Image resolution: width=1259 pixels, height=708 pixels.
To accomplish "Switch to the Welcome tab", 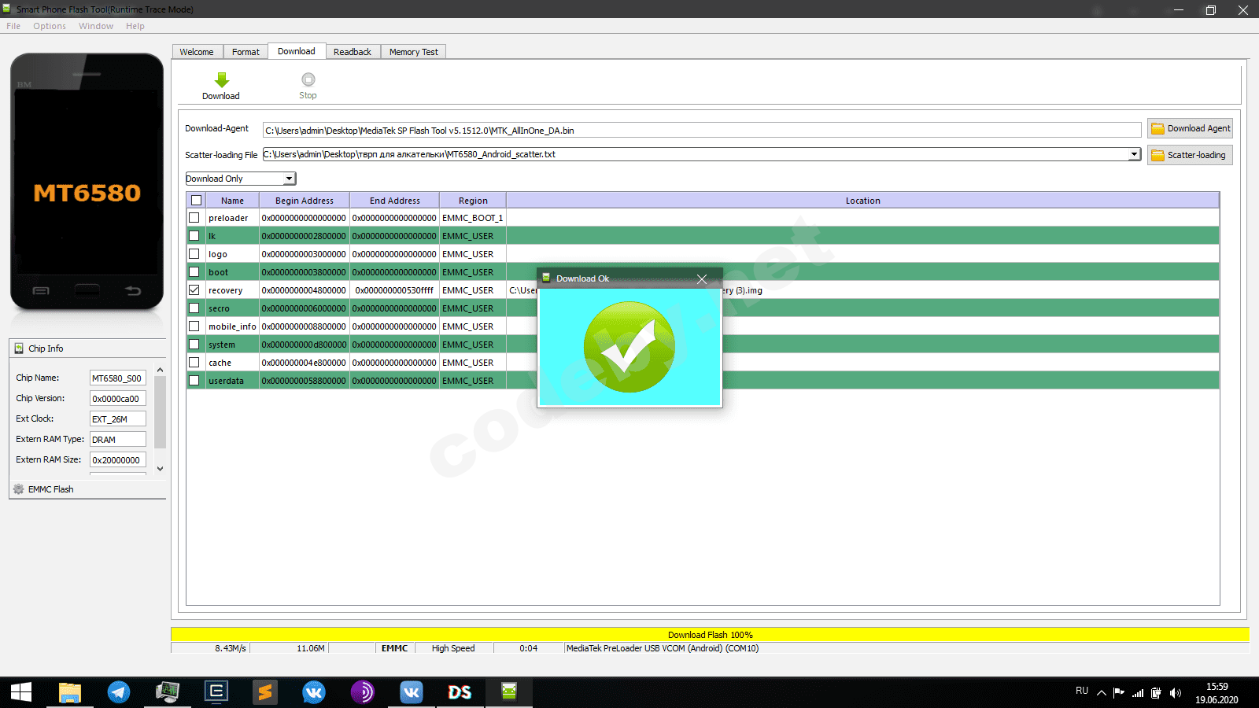I will pos(197,52).
